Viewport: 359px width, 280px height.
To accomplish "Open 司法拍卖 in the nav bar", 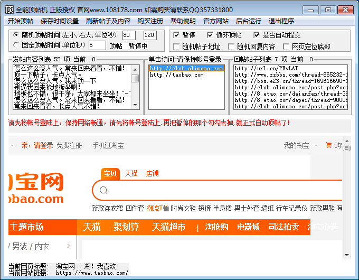I will pyautogui.click(x=284, y=227).
